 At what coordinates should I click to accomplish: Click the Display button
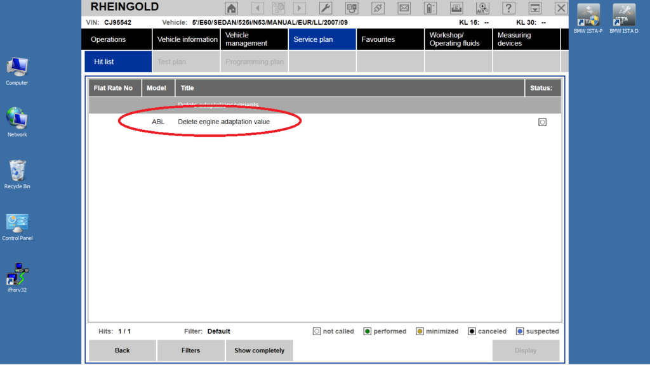tap(526, 350)
